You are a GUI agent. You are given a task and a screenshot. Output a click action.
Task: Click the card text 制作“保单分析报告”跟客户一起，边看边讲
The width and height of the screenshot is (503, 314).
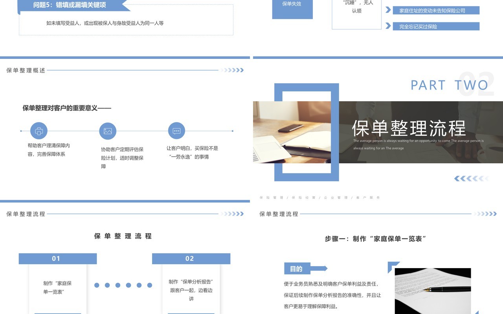[x=191, y=290]
